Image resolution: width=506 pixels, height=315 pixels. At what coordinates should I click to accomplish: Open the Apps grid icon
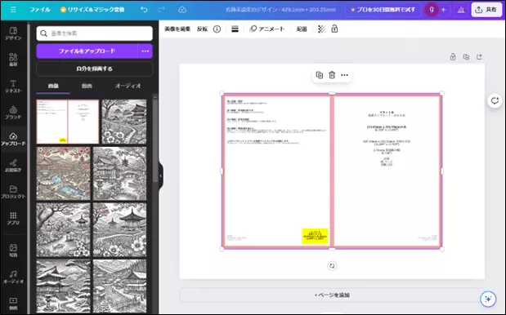pos(13,218)
